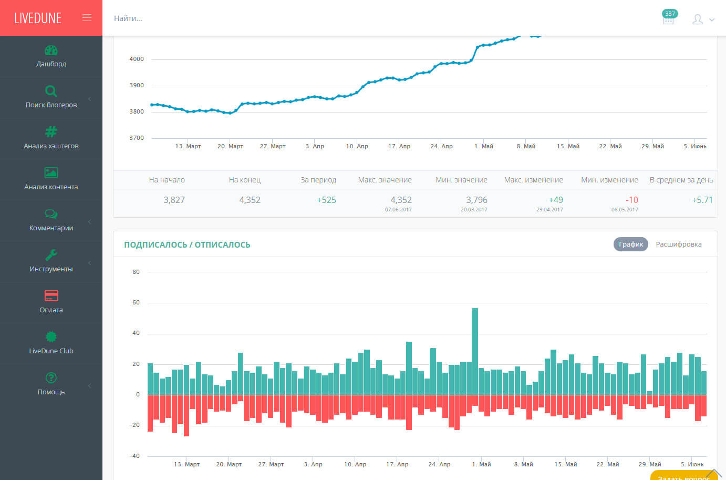Viewport: 726px width, 480px height.
Task: Click the Инструменты wrench icon
Action: click(51, 255)
